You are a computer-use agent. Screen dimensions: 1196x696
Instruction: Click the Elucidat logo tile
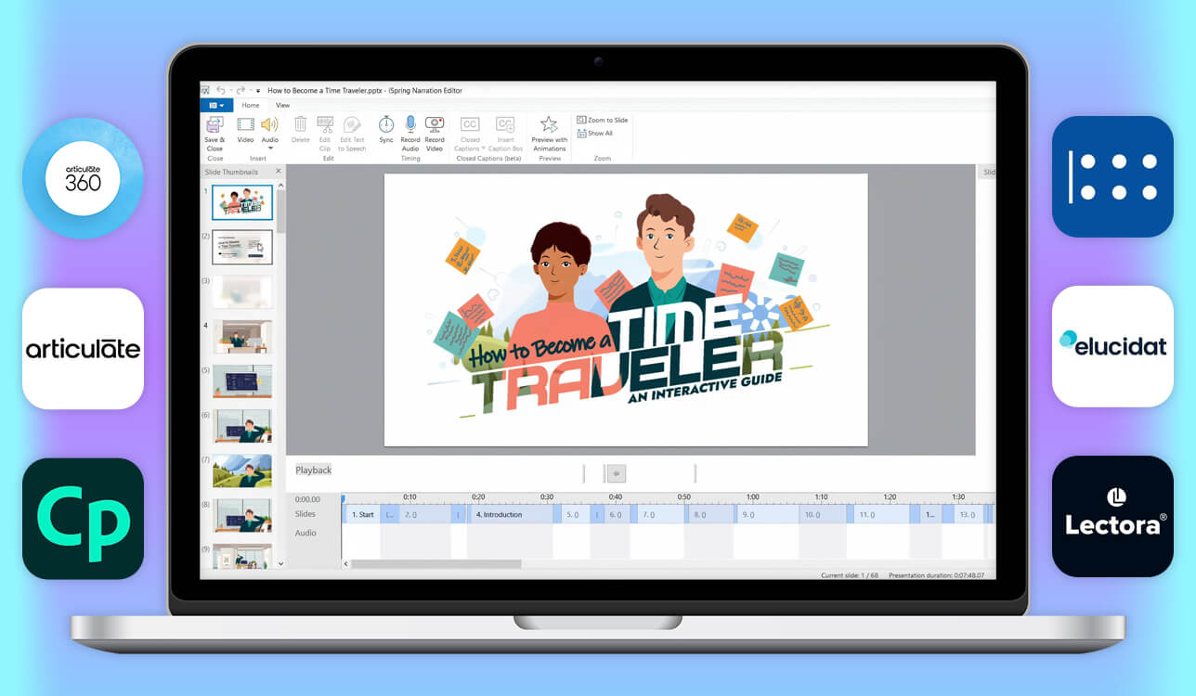pos(1112,346)
